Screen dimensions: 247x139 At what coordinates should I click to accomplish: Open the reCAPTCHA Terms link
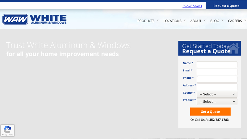(x=11, y=135)
